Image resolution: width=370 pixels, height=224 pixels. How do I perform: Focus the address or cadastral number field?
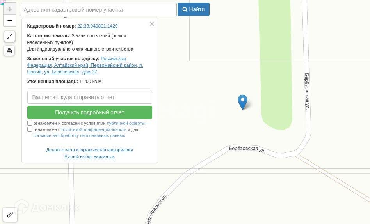(99, 10)
